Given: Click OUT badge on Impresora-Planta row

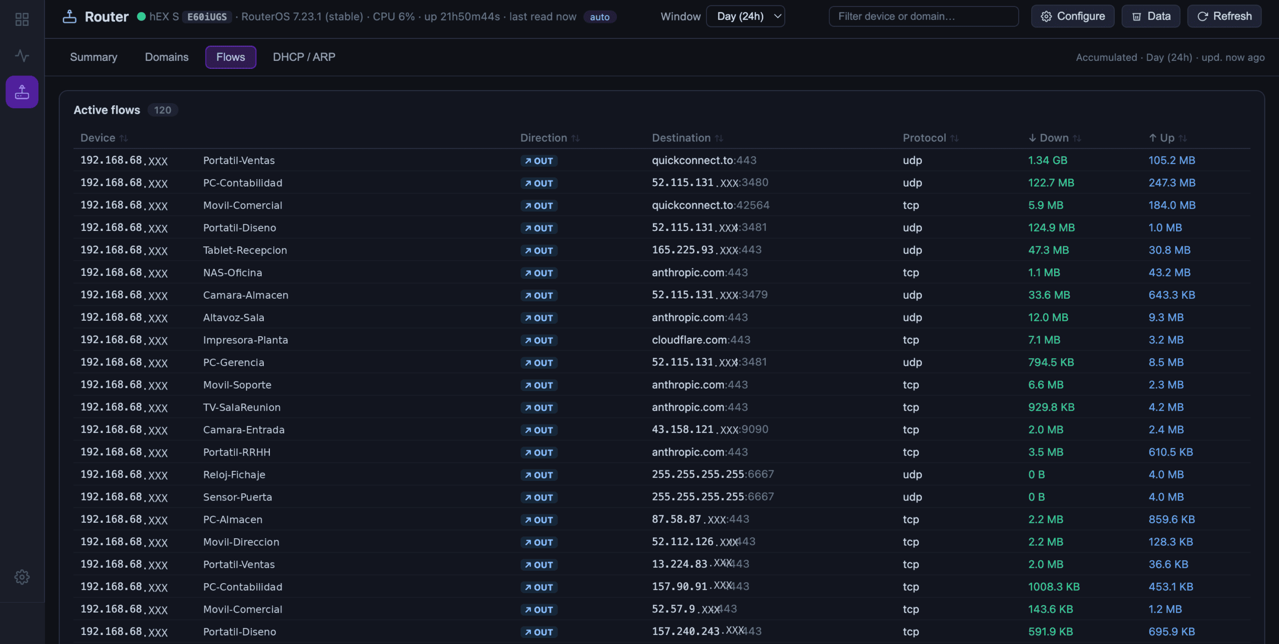Looking at the screenshot, I should [539, 340].
